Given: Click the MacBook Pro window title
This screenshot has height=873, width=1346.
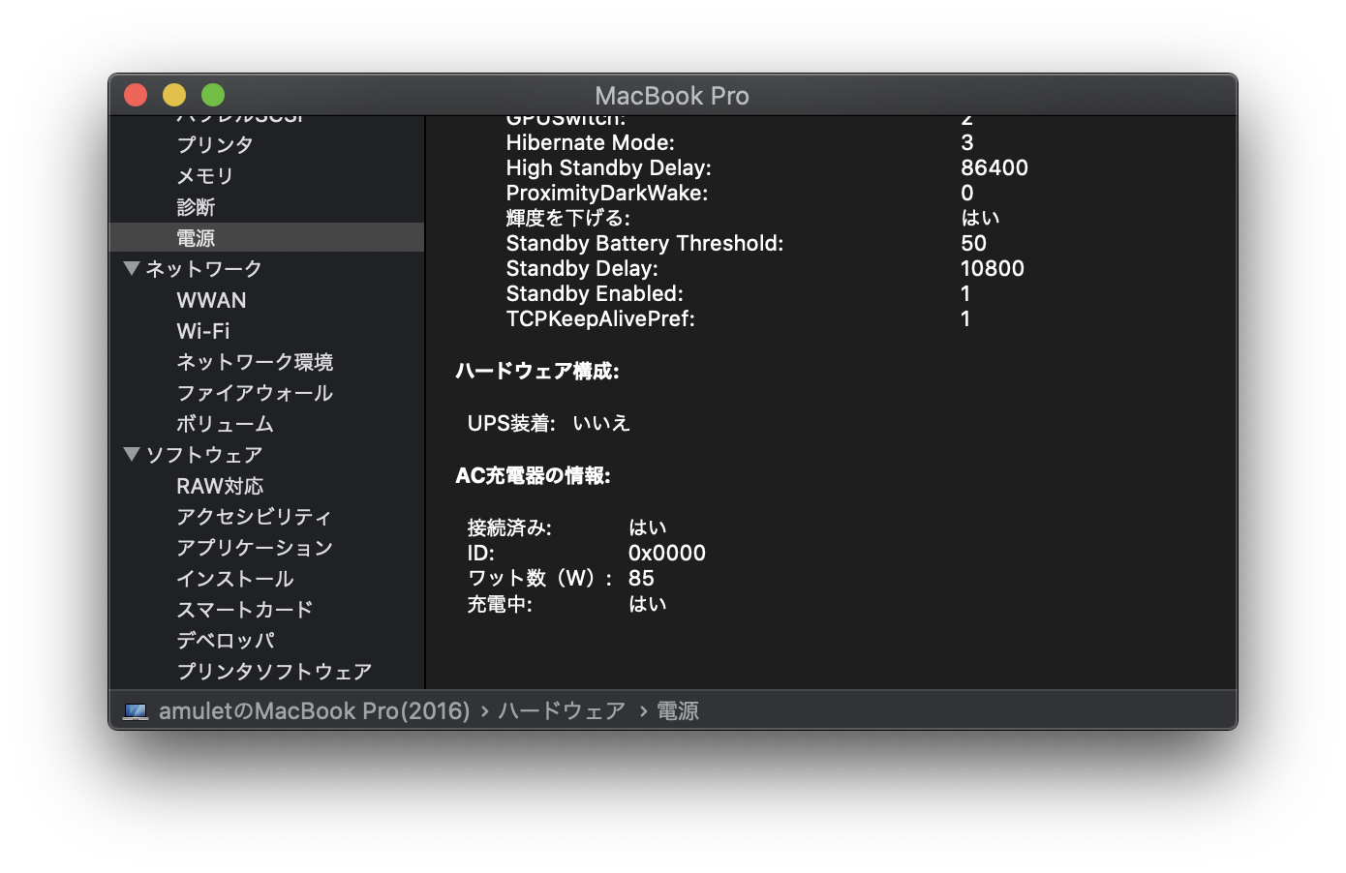Looking at the screenshot, I should click(x=672, y=96).
